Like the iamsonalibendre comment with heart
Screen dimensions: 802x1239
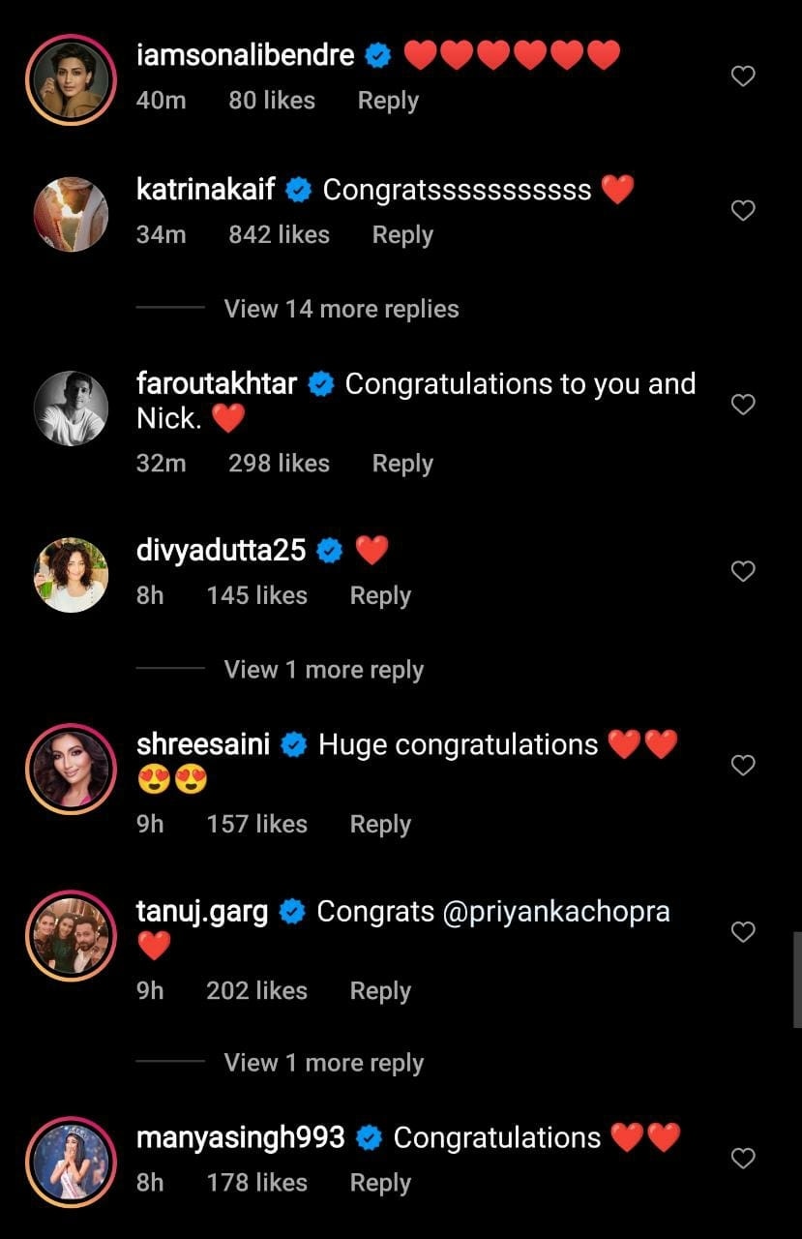pyautogui.click(x=742, y=76)
